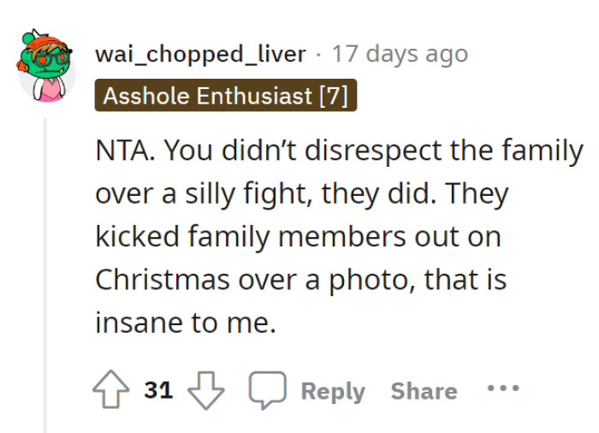Open the '17 days ago' timestamp permalink
Image resolution: width=599 pixels, height=433 pixels.
tap(400, 54)
